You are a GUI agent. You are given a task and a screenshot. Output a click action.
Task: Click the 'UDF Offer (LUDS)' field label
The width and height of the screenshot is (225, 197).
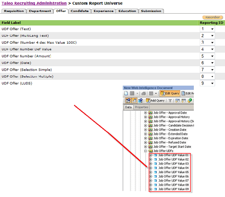(17, 83)
